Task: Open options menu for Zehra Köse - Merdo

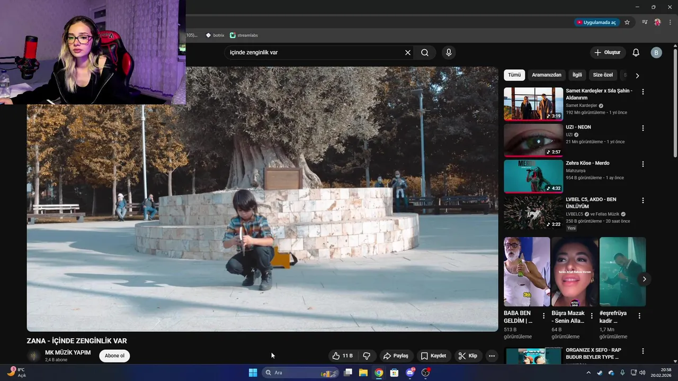Action: pos(643,164)
